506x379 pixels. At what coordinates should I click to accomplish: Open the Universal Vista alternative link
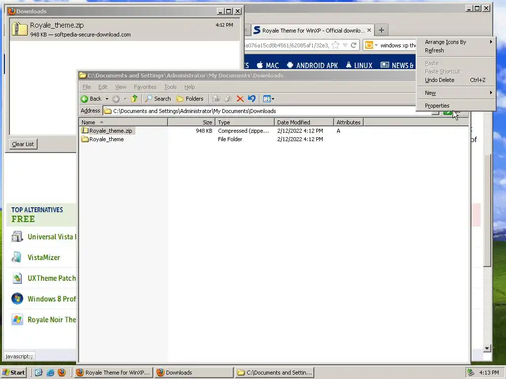click(x=52, y=237)
